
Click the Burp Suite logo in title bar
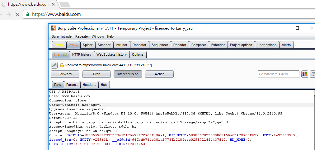(54, 28)
